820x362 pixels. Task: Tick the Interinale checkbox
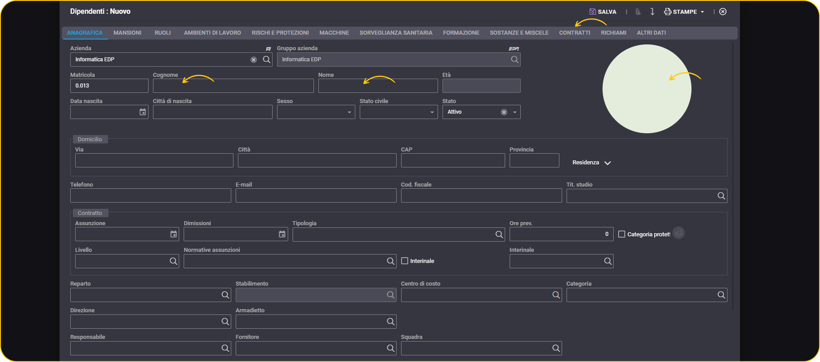tap(405, 261)
